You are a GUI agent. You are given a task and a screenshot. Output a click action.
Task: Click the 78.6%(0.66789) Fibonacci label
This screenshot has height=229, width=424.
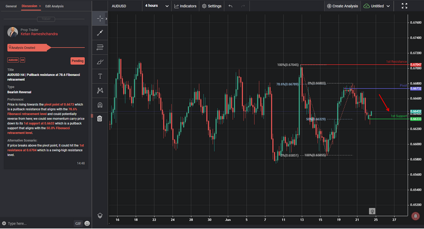[x=287, y=85]
